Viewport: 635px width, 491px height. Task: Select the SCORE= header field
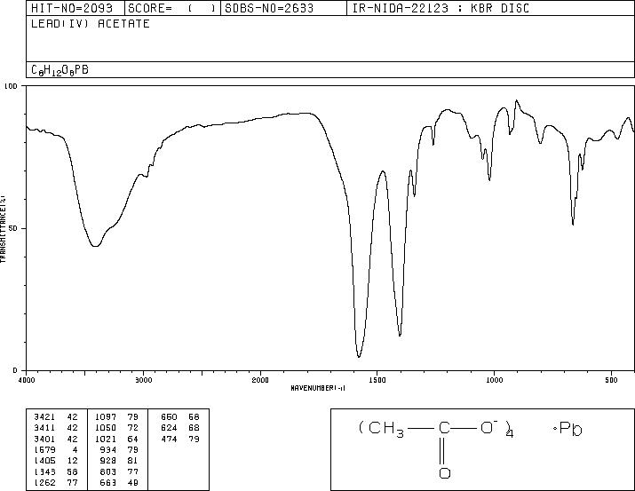(x=172, y=8)
